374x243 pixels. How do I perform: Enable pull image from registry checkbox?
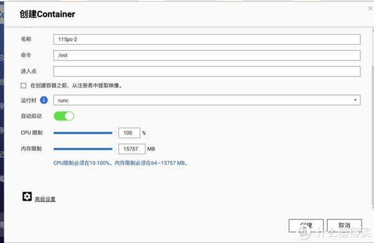[24, 85]
